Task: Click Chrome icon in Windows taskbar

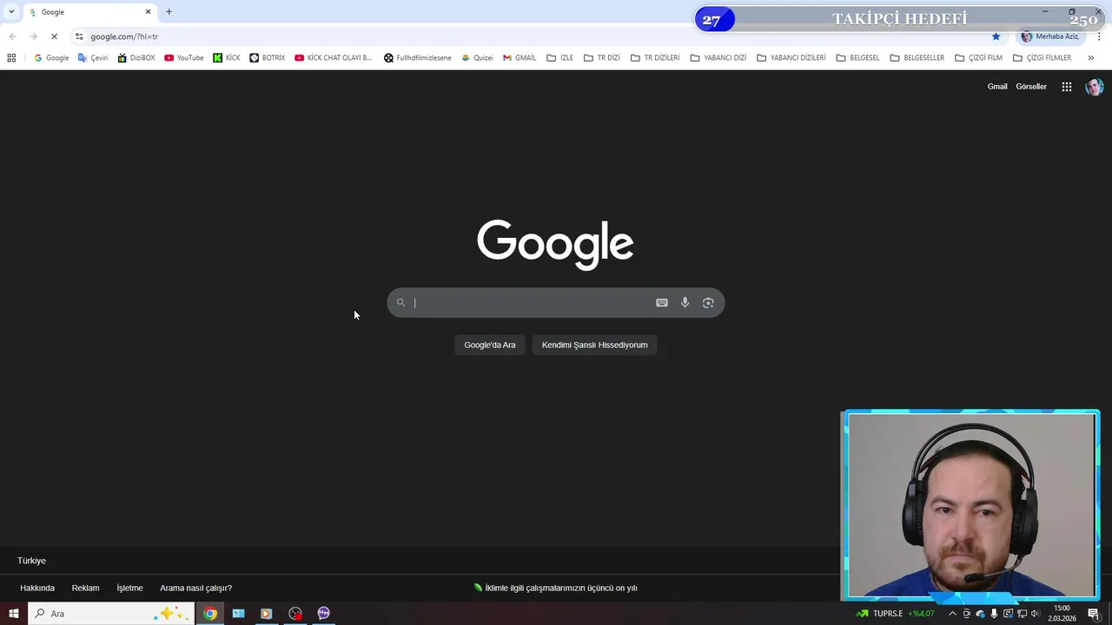Action: tap(209, 614)
